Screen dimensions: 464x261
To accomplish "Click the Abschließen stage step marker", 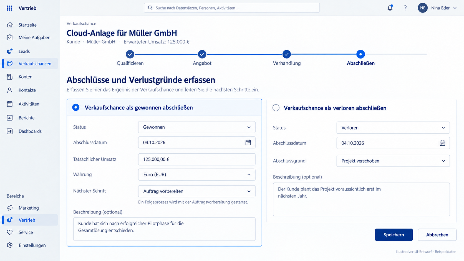I will click(360, 54).
